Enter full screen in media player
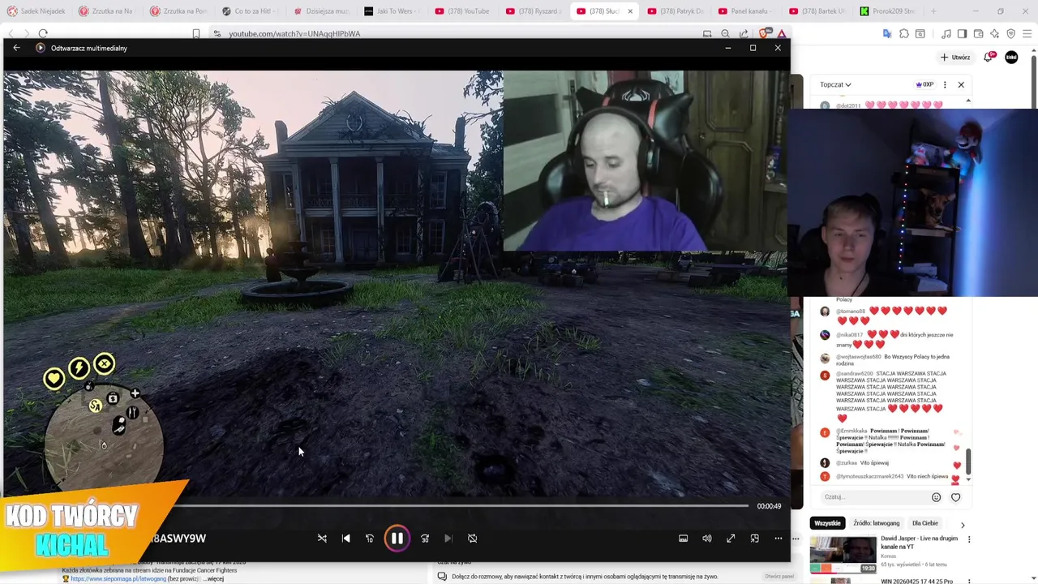The height and width of the screenshot is (584, 1038). click(x=731, y=539)
